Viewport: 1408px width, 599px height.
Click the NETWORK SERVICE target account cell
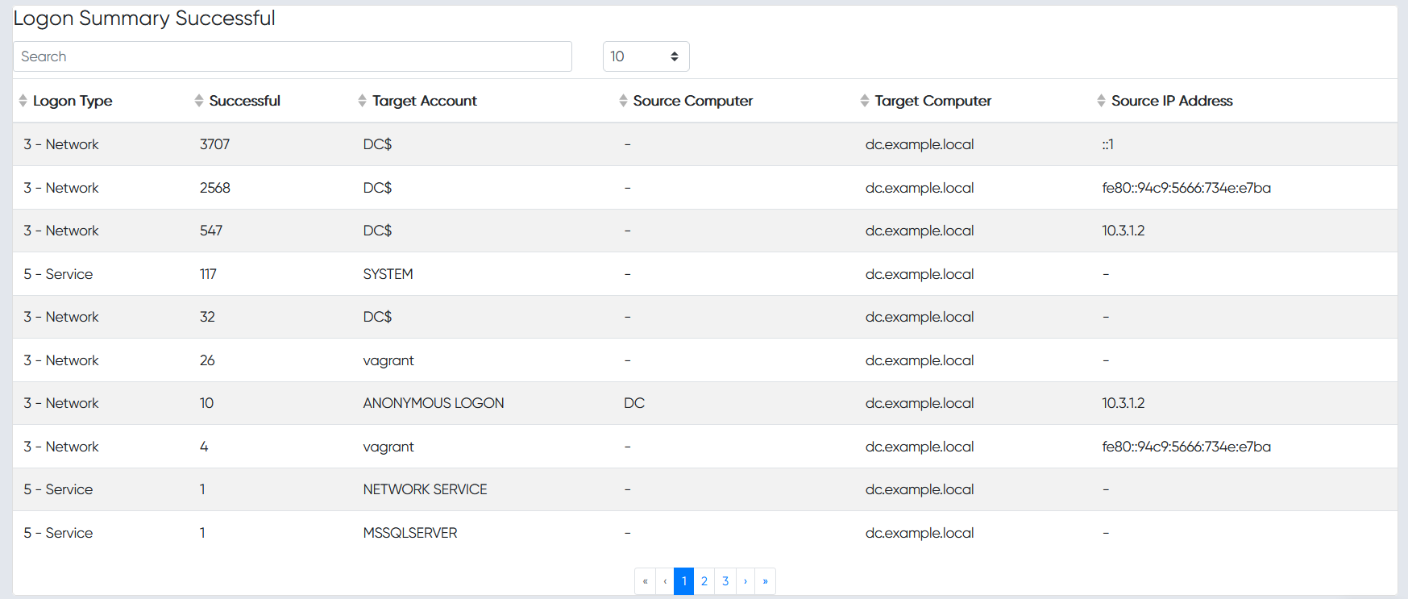click(x=425, y=489)
